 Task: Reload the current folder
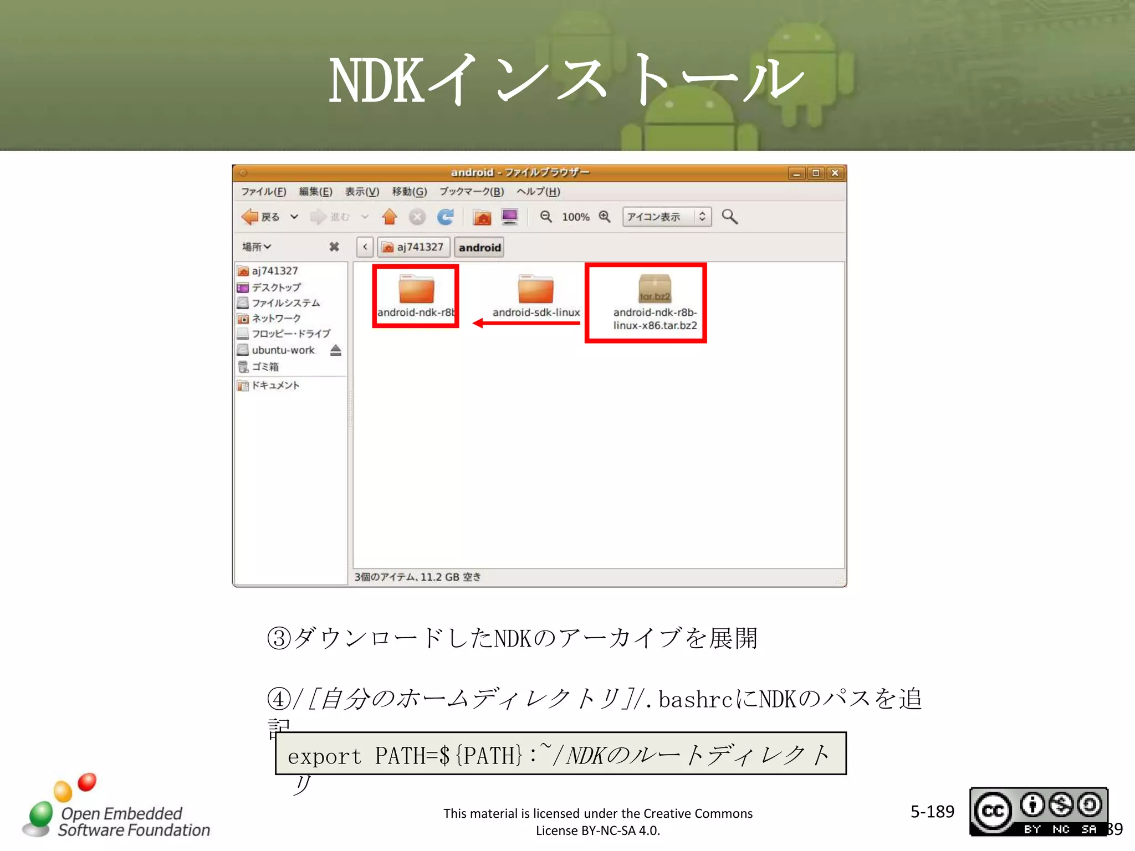point(445,217)
